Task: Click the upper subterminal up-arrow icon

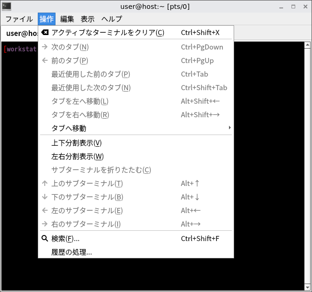Action: pos(45,184)
